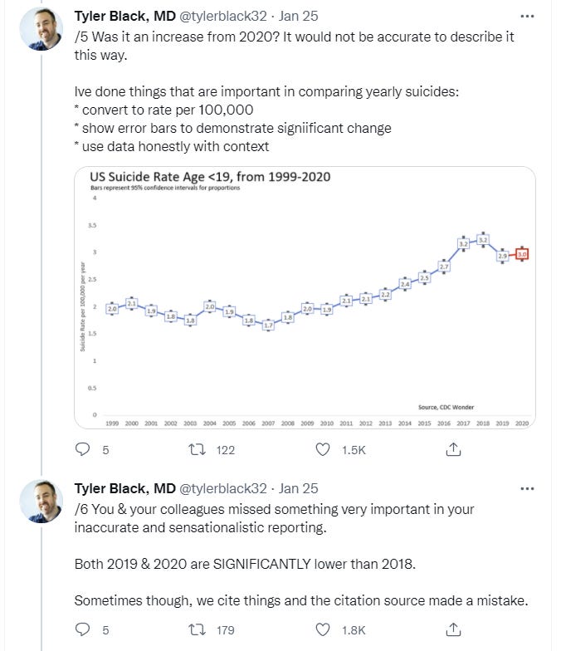Screen dimensions: 561x651
Task: Open Tyler Black, MD profile name in /5 tweet
Action: tap(124, 16)
